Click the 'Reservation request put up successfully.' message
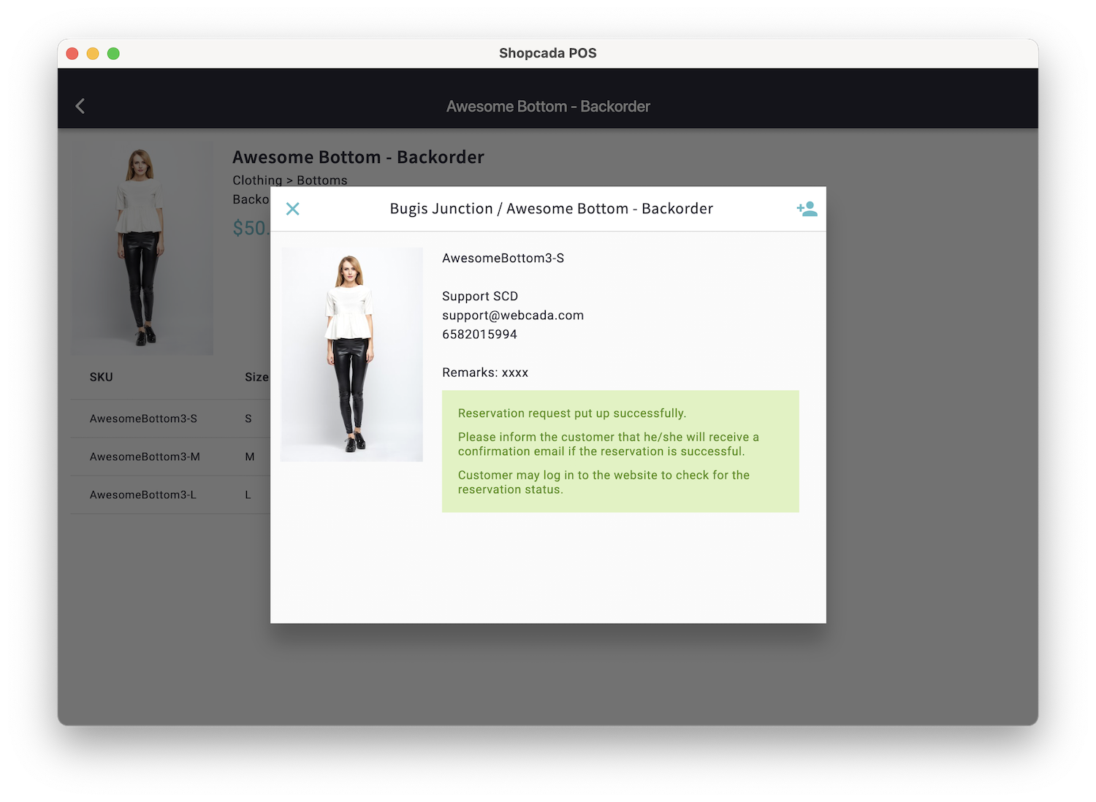 coord(572,413)
